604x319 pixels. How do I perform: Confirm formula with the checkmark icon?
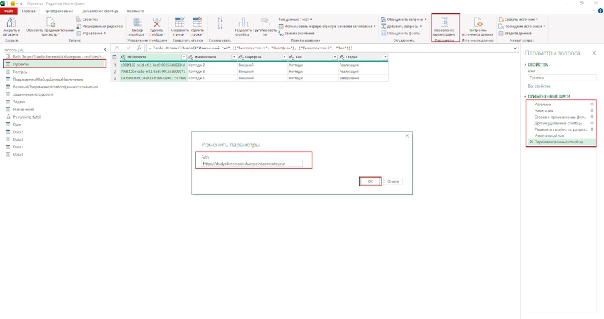(x=128, y=48)
